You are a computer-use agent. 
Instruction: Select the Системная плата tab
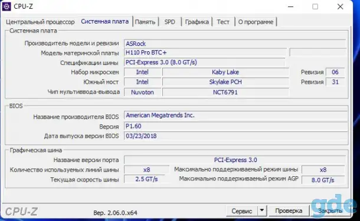pos(104,22)
